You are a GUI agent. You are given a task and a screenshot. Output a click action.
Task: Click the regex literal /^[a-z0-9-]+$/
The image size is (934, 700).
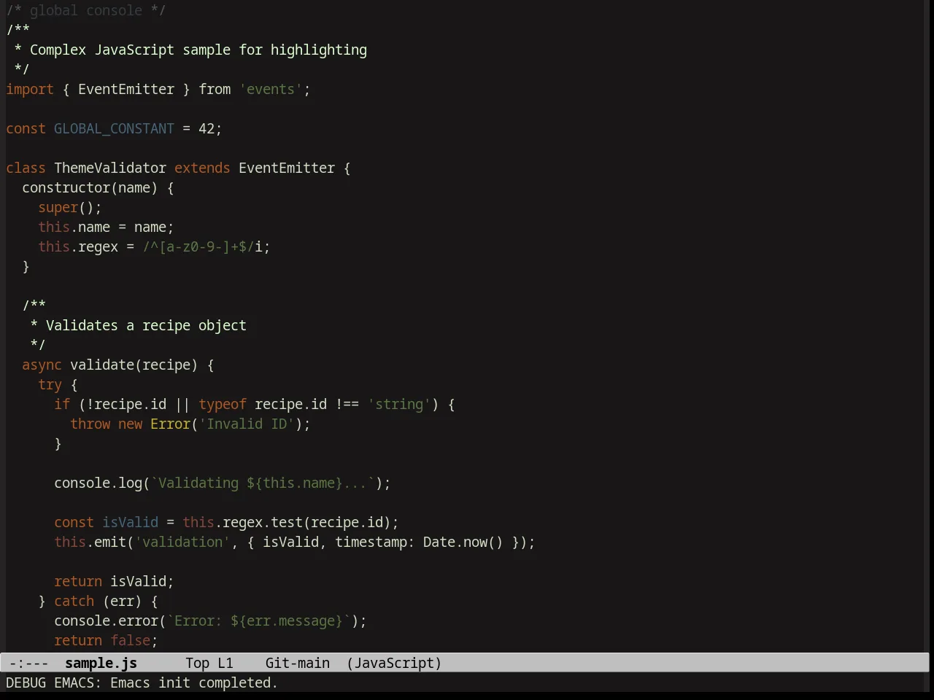coord(198,246)
